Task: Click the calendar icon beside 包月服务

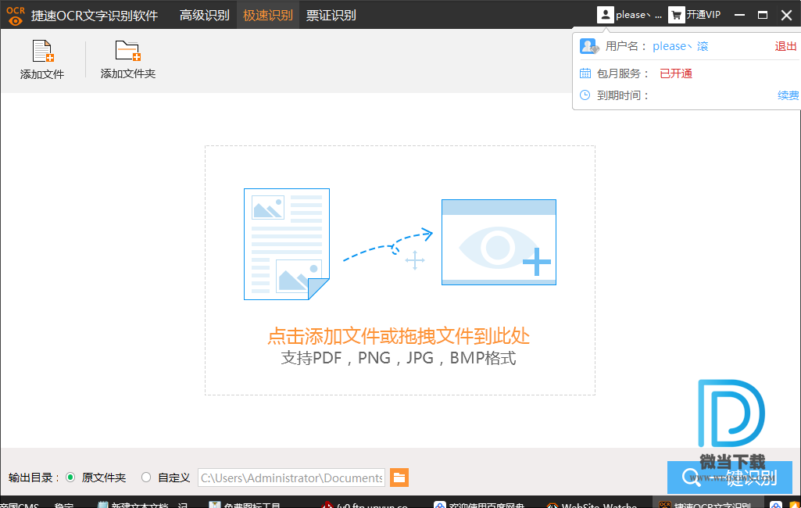Action: pyautogui.click(x=585, y=73)
